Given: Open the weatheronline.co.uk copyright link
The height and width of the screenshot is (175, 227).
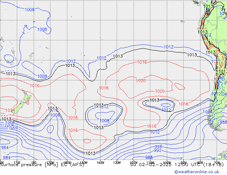Looking at the screenshot, I should click(197, 172).
